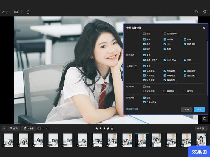Expand the 单视图 view mode dropdown
The image size is (210, 157).
(202, 128)
